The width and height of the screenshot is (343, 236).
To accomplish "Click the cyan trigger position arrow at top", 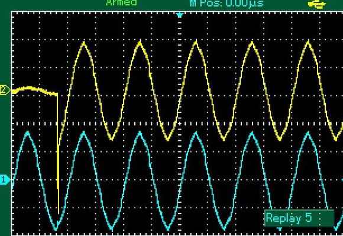I will point(180,15).
